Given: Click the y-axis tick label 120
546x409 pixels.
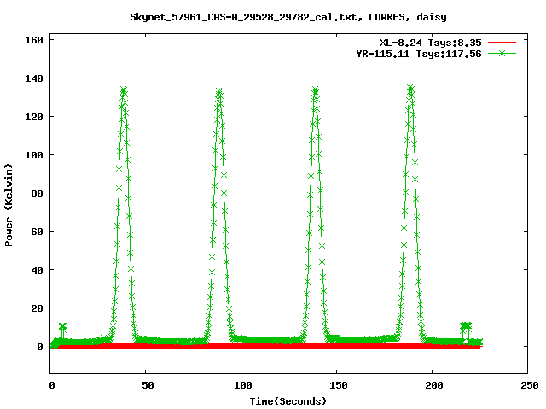Looking at the screenshot, I should 34,117.
